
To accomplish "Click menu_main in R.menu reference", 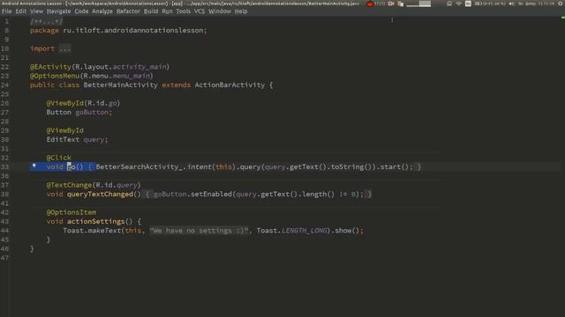I will (132, 76).
